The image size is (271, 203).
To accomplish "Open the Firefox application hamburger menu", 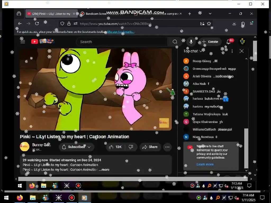I will coord(251,23).
